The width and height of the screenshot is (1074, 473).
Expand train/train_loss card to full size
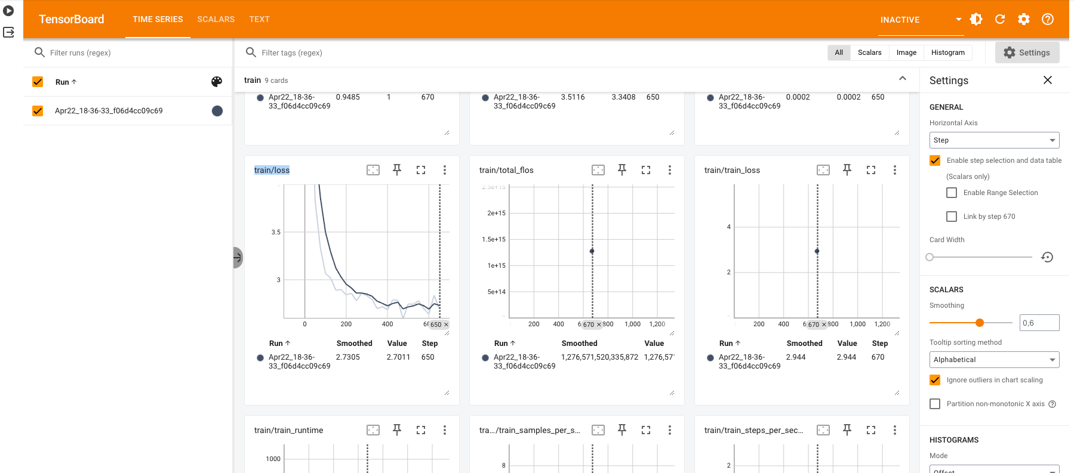click(871, 170)
